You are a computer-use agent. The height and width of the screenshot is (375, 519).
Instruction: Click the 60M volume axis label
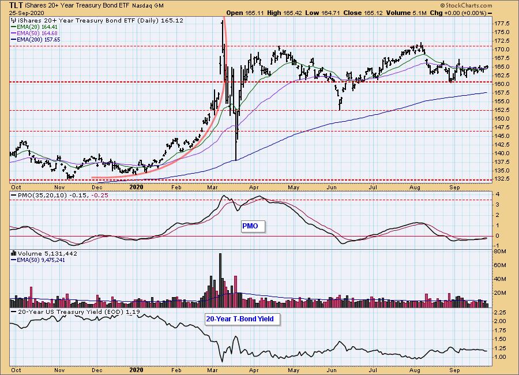pyautogui.click(x=500, y=265)
